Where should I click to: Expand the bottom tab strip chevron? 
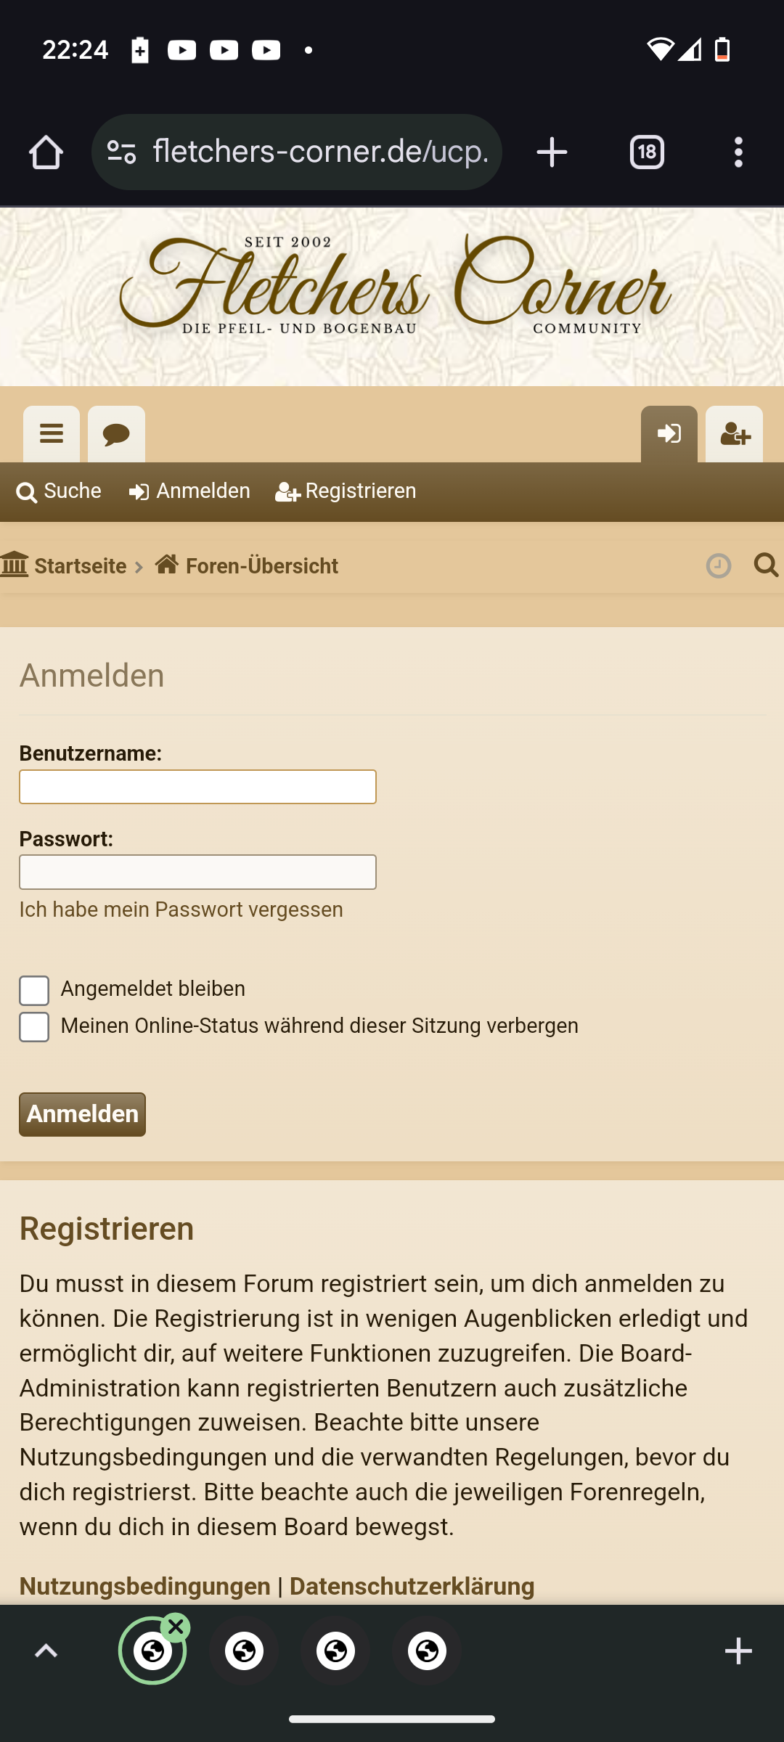[46, 1651]
